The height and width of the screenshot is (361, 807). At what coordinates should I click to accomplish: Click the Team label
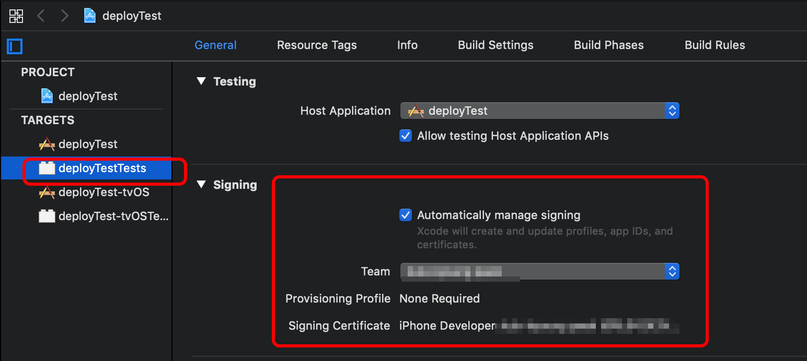click(x=375, y=271)
